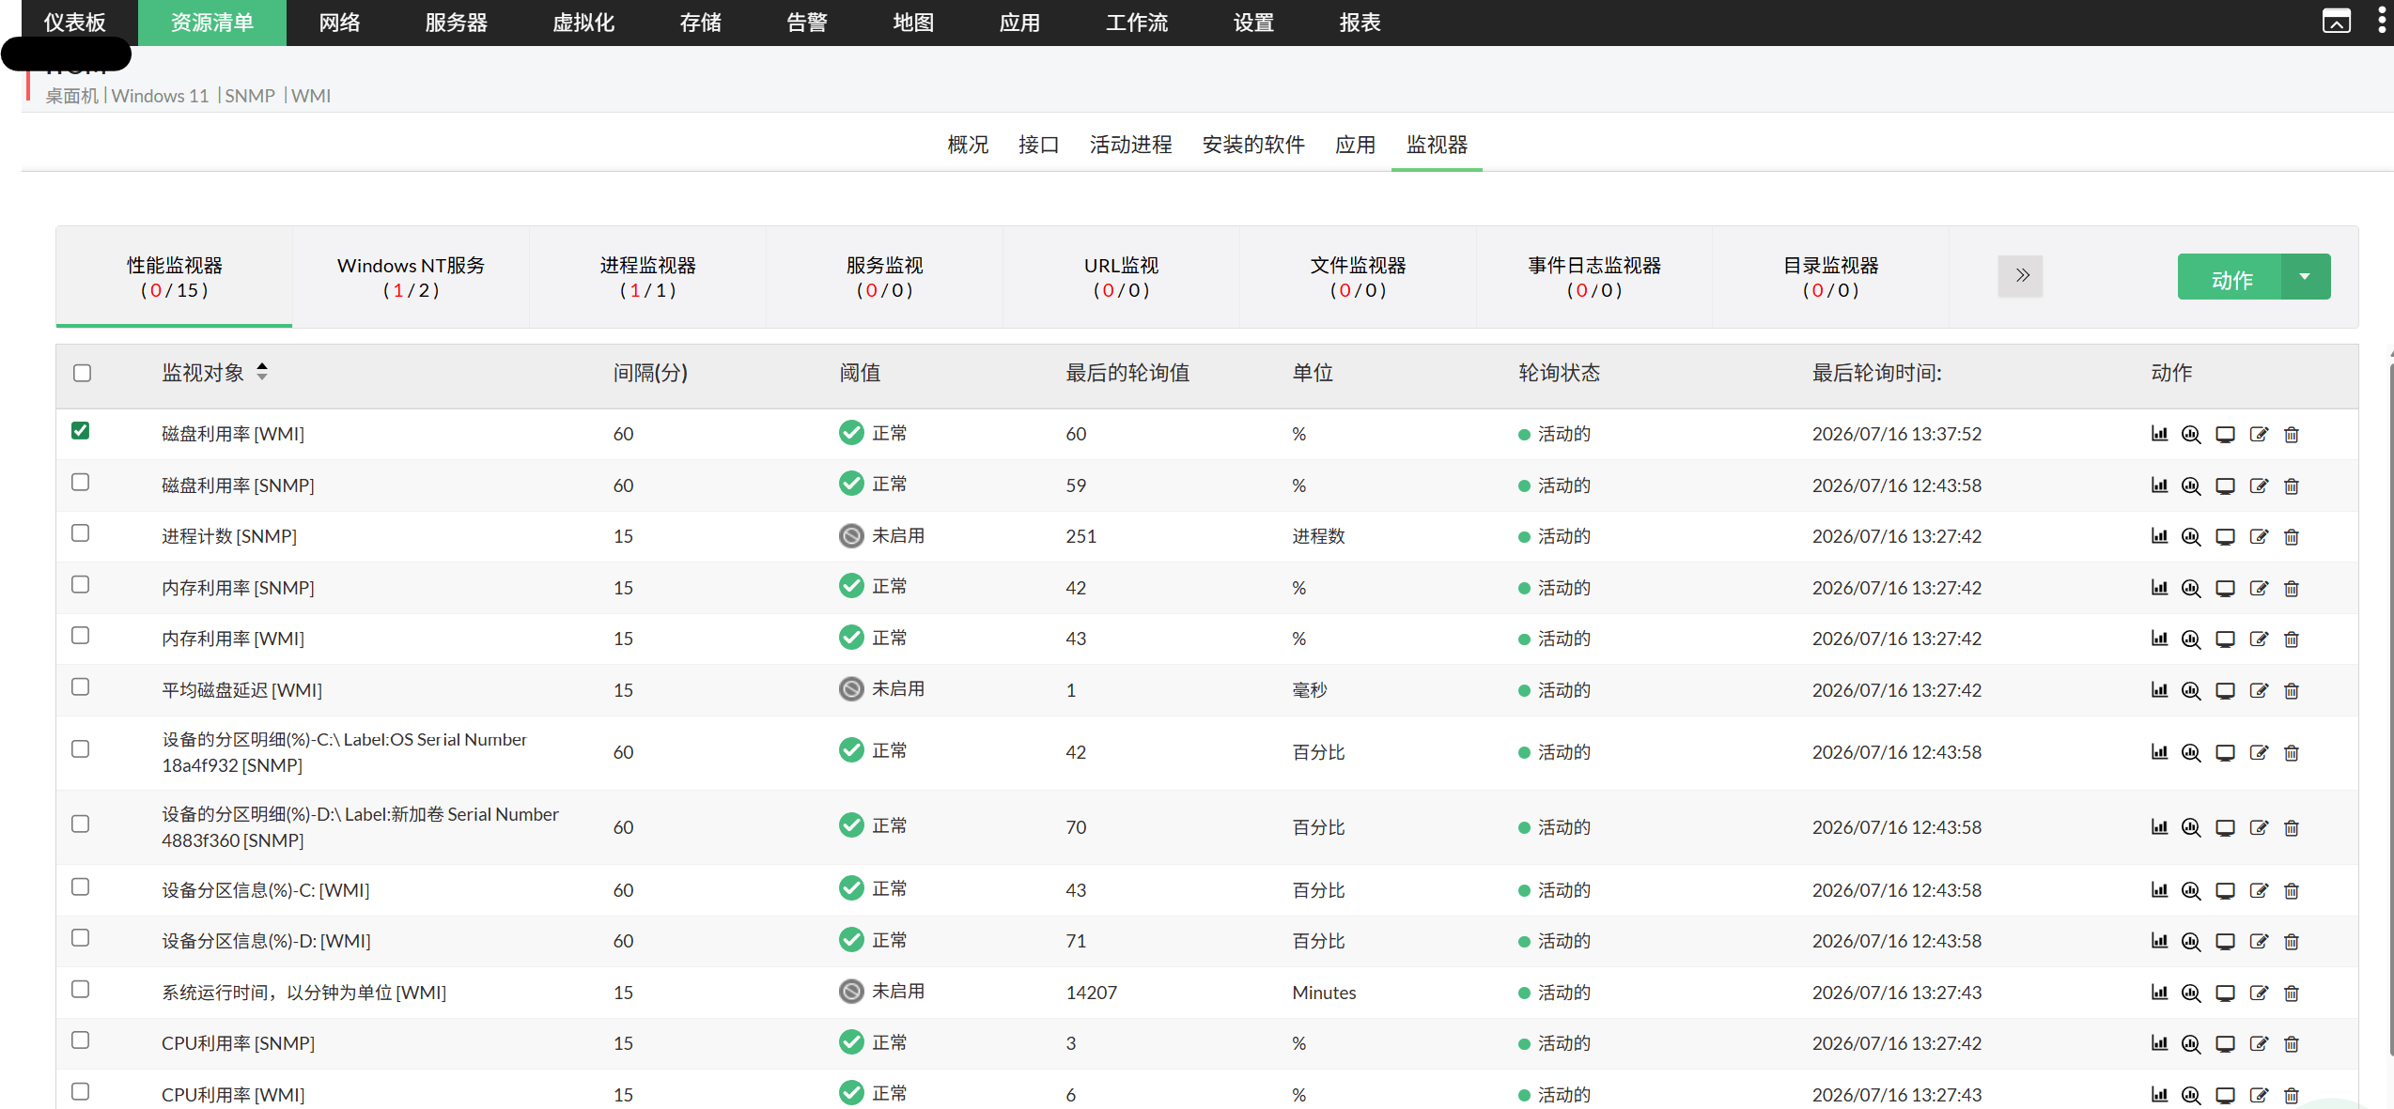Check the 平均磁盘延迟 [WMI] checkbox
Screen dimensions: 2394x1109
click(81, 686)
